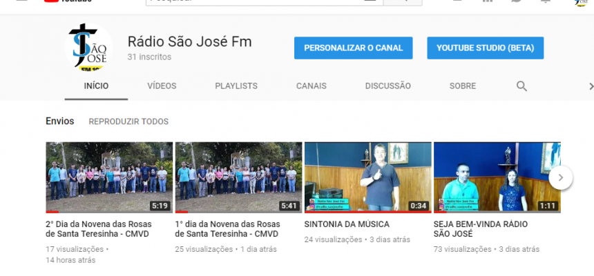Click the '1:11' duration badge
594x276 pixels.
point(548,206)
